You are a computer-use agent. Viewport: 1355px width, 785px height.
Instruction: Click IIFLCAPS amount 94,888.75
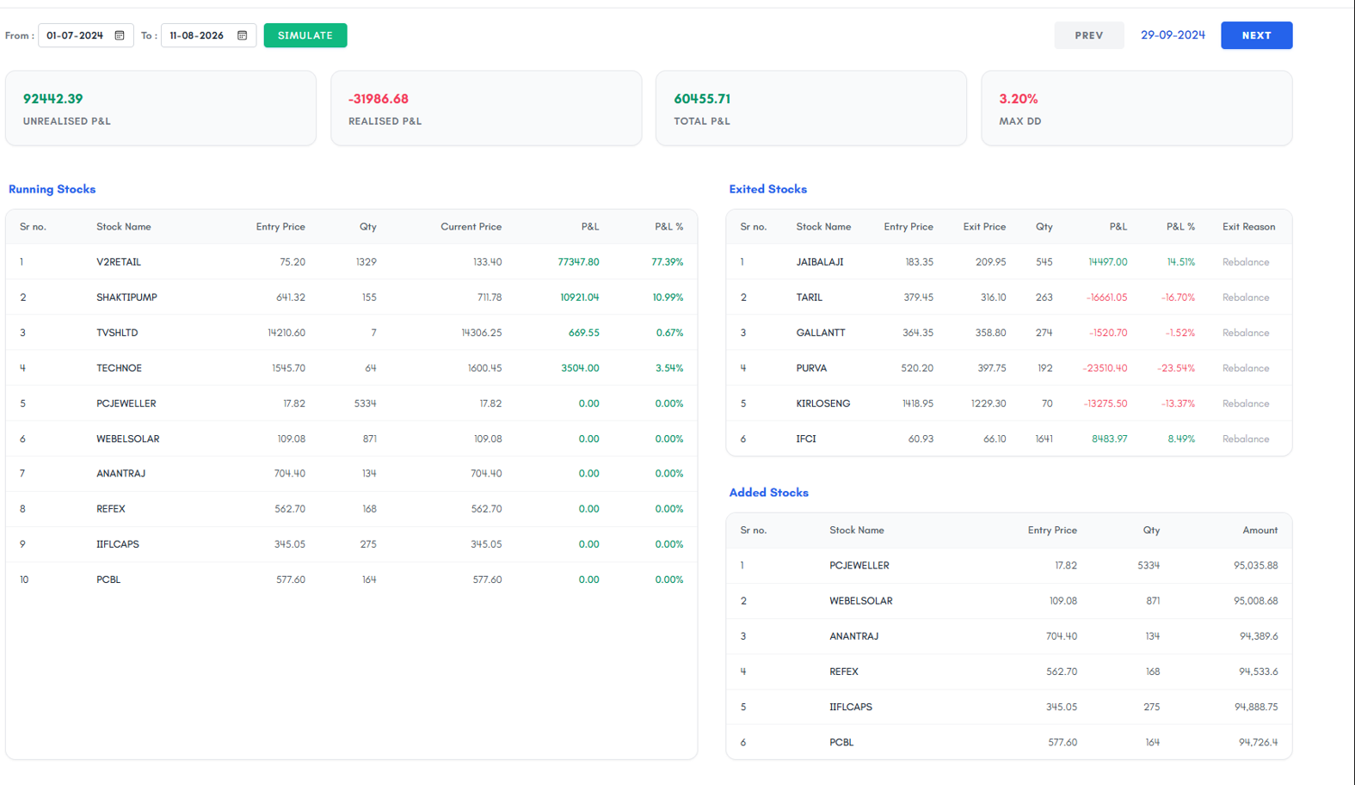coord(1256,707)
